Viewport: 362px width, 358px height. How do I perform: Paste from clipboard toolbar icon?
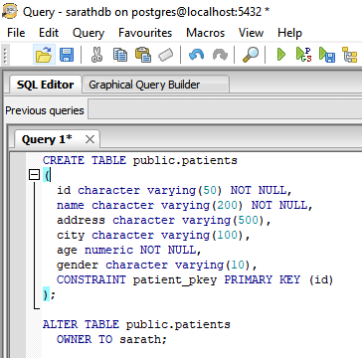pos(143,55)
